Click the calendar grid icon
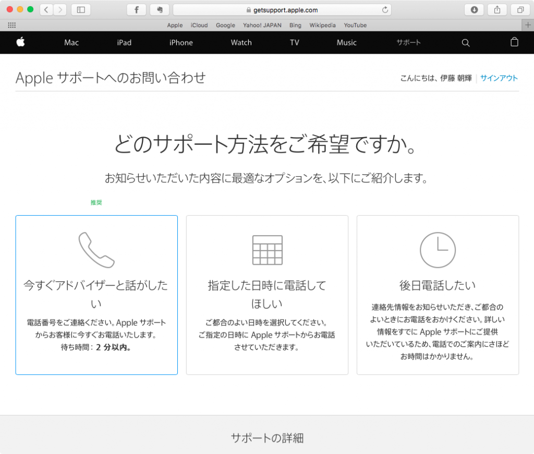Screen dimensions: 534x454 [x=268, y=250]
